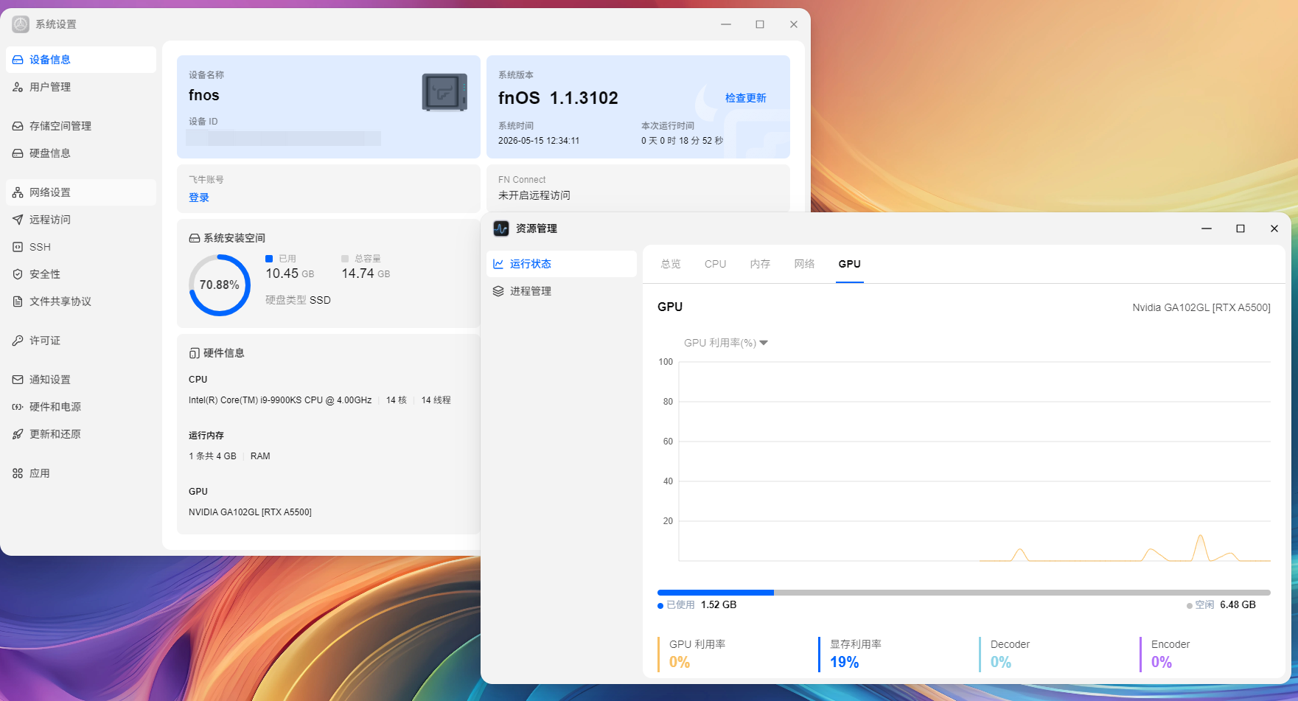This screenshot has height=701, width=1298.
Task: Switch to 内存 tab
Action: tap(760, 264)
